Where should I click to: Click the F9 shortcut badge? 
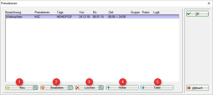[35, 88]
